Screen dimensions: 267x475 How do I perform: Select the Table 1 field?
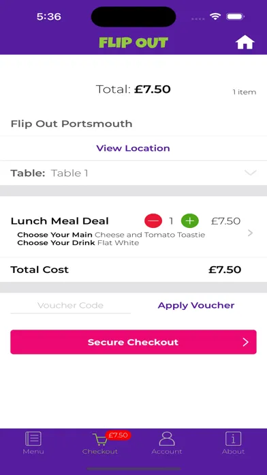click(133, 173)
